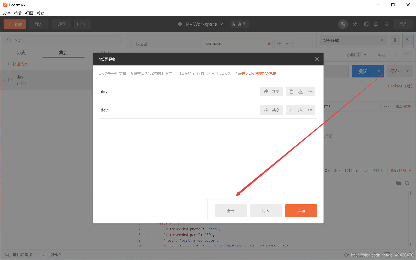Click the comments icon beside pencil
This screenshot has height=260, width=416.
tap(407, 55)
